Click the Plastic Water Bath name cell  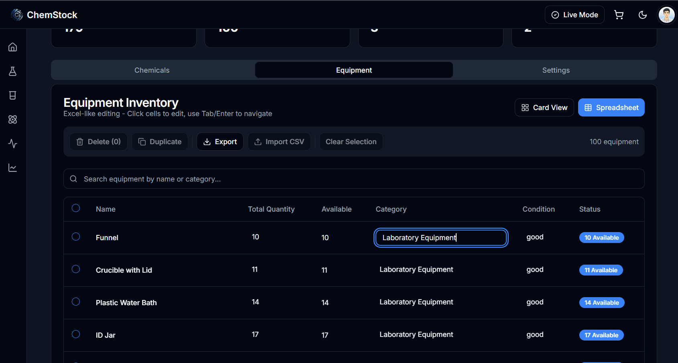coord(126,303)
